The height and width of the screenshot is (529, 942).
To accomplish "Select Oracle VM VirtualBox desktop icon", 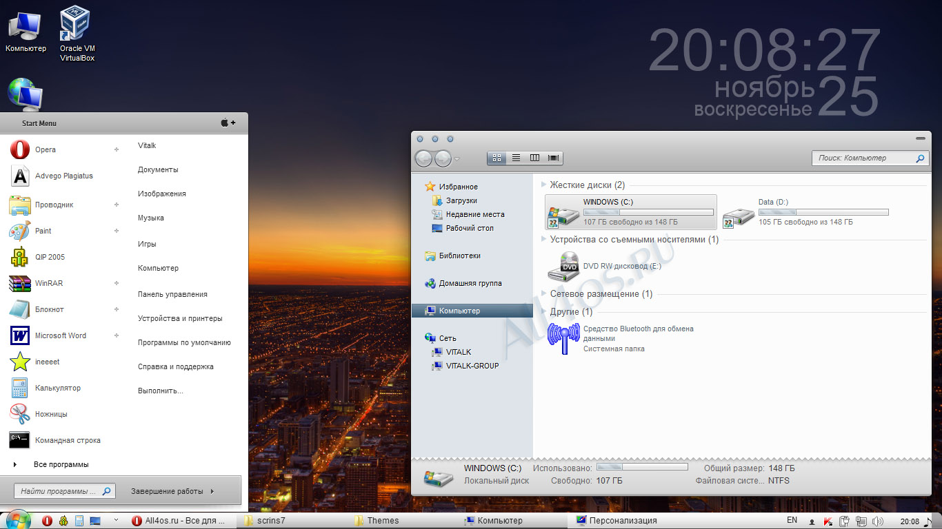I will coord(77,33).
